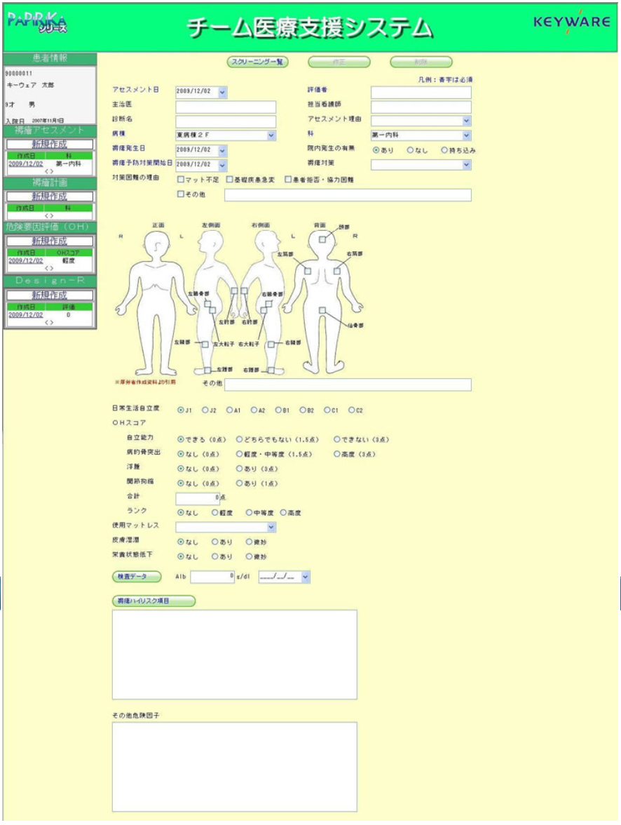Expand the 褥瘡対策 dropdown

click(467, 164)
